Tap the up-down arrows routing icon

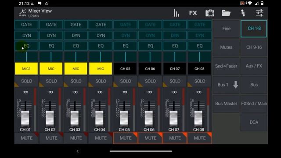click(x=243, y=13)
